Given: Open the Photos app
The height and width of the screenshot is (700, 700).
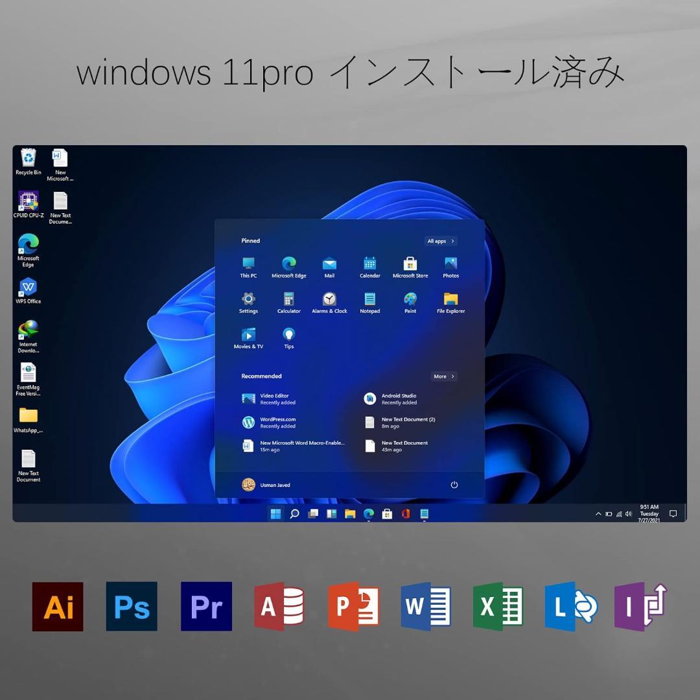Looking at the screenshot, I should tap(450, 264).
